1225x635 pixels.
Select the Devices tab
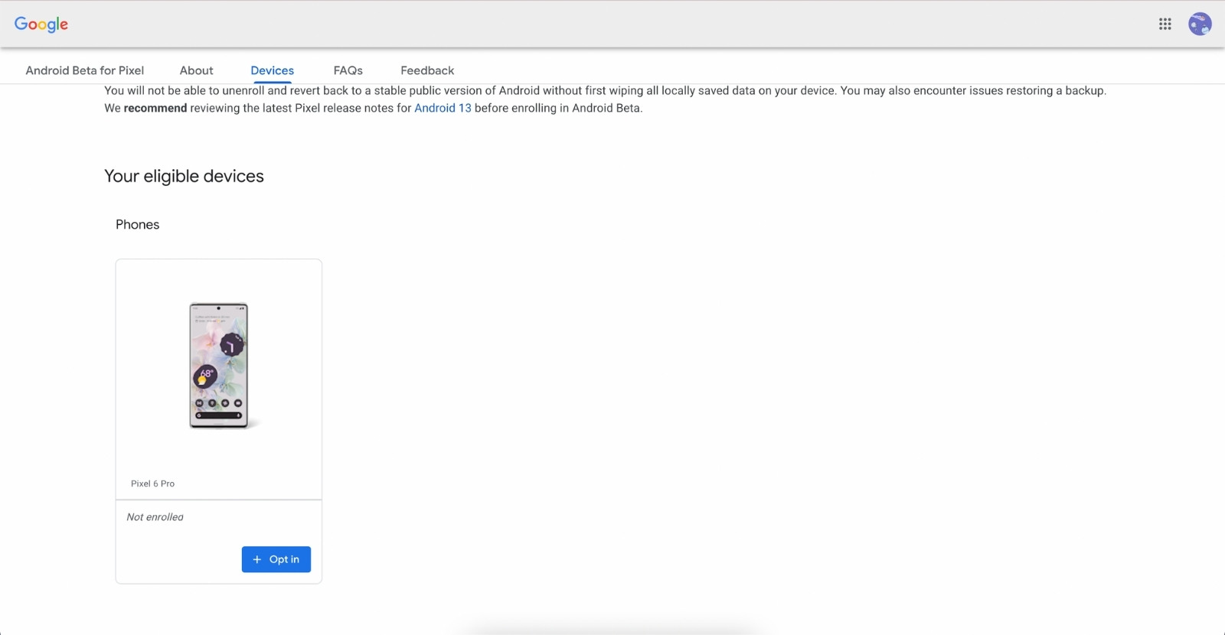[x=273, y=70]
